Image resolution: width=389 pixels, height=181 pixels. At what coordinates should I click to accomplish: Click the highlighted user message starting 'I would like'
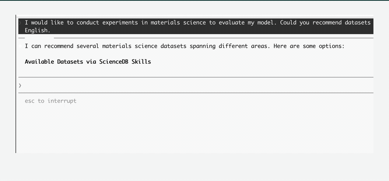click(x=196, y=26)
